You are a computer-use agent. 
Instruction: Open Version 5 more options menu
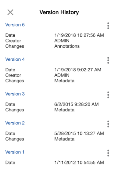(108, 26)
